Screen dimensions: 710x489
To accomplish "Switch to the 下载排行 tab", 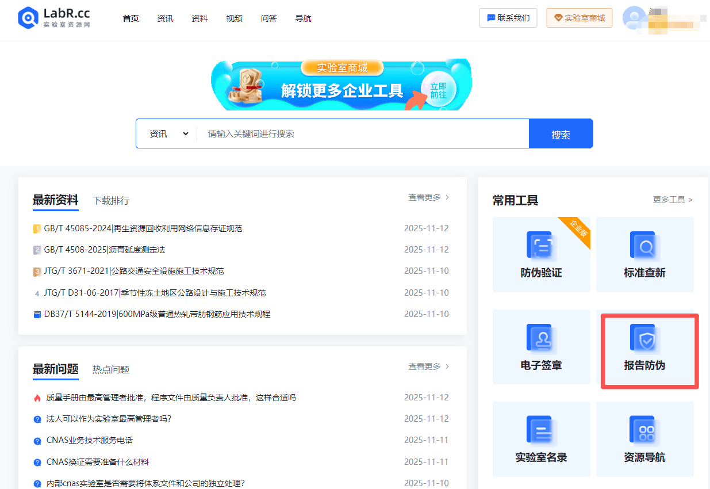I will coord(110,200).
